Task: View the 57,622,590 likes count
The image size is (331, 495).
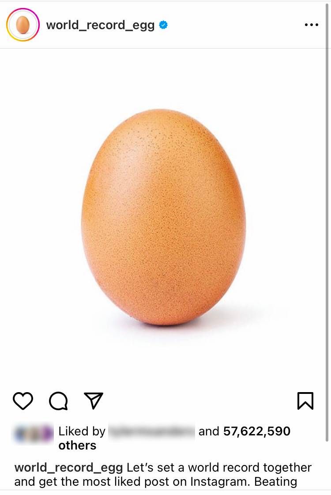Action: tap(257, 431)
